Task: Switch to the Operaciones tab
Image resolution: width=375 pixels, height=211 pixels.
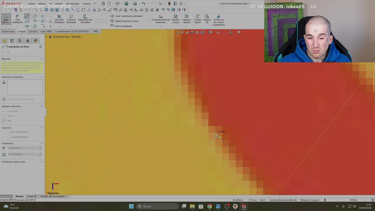Action: [x=8, y=31]
